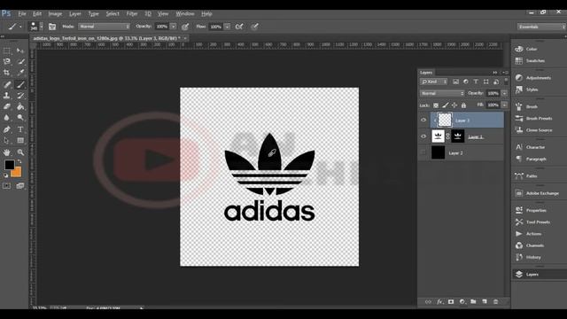Screen dimensions: 567x319
Task: Select the Dodge tool
Action: [x=20, y=118]
